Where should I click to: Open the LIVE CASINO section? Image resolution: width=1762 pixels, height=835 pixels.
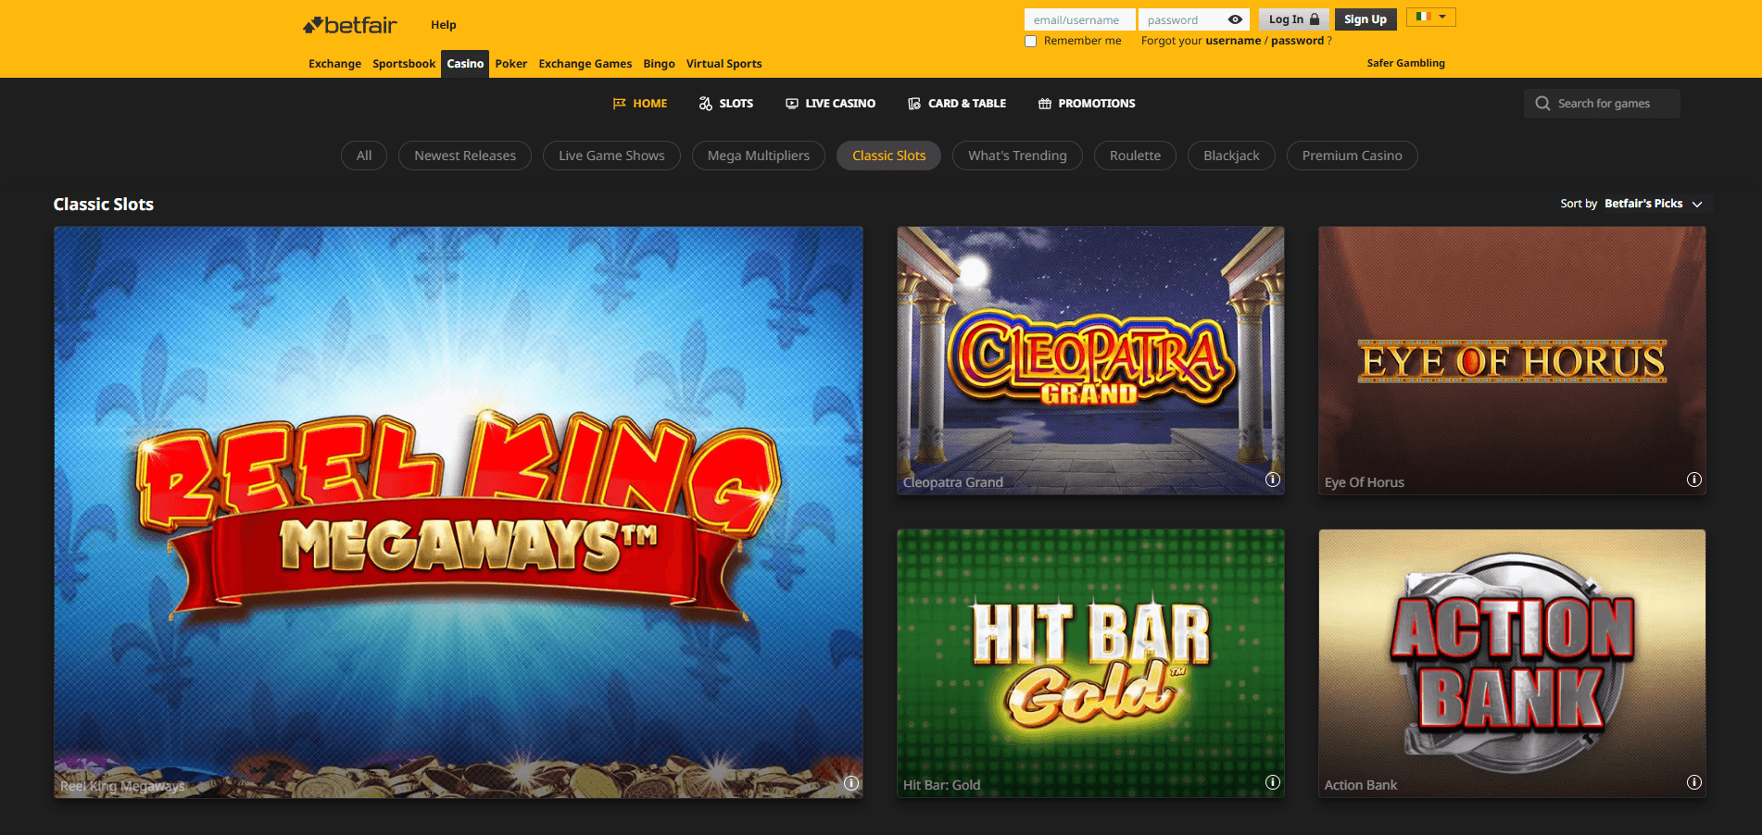[831, 104]
